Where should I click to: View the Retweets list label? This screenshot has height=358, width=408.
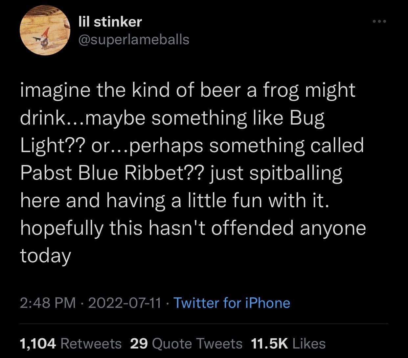[91, 344]
